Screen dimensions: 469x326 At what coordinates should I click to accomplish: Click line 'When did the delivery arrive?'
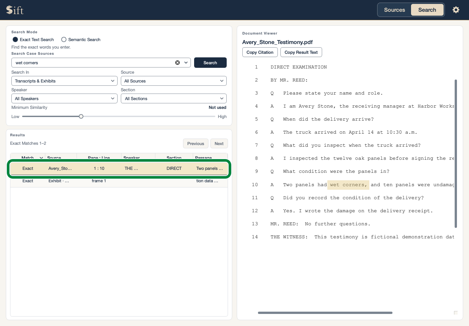328,119
